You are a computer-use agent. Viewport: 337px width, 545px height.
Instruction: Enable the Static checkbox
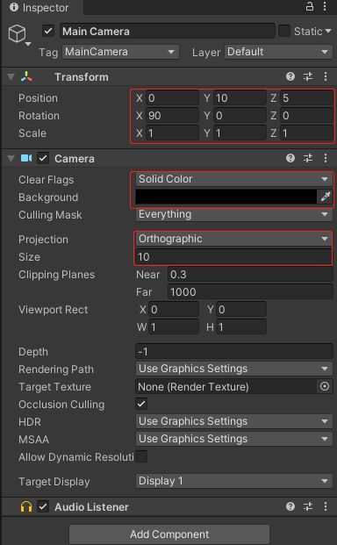click(x=283, y=32)
